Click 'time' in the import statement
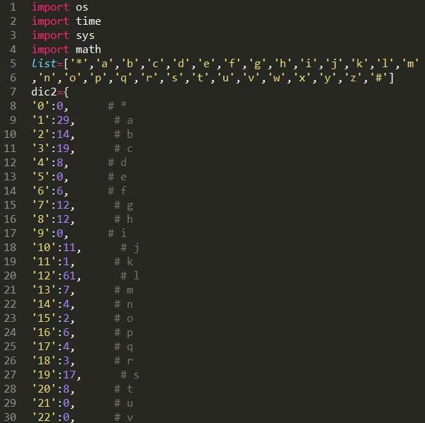 pos(89,21)
